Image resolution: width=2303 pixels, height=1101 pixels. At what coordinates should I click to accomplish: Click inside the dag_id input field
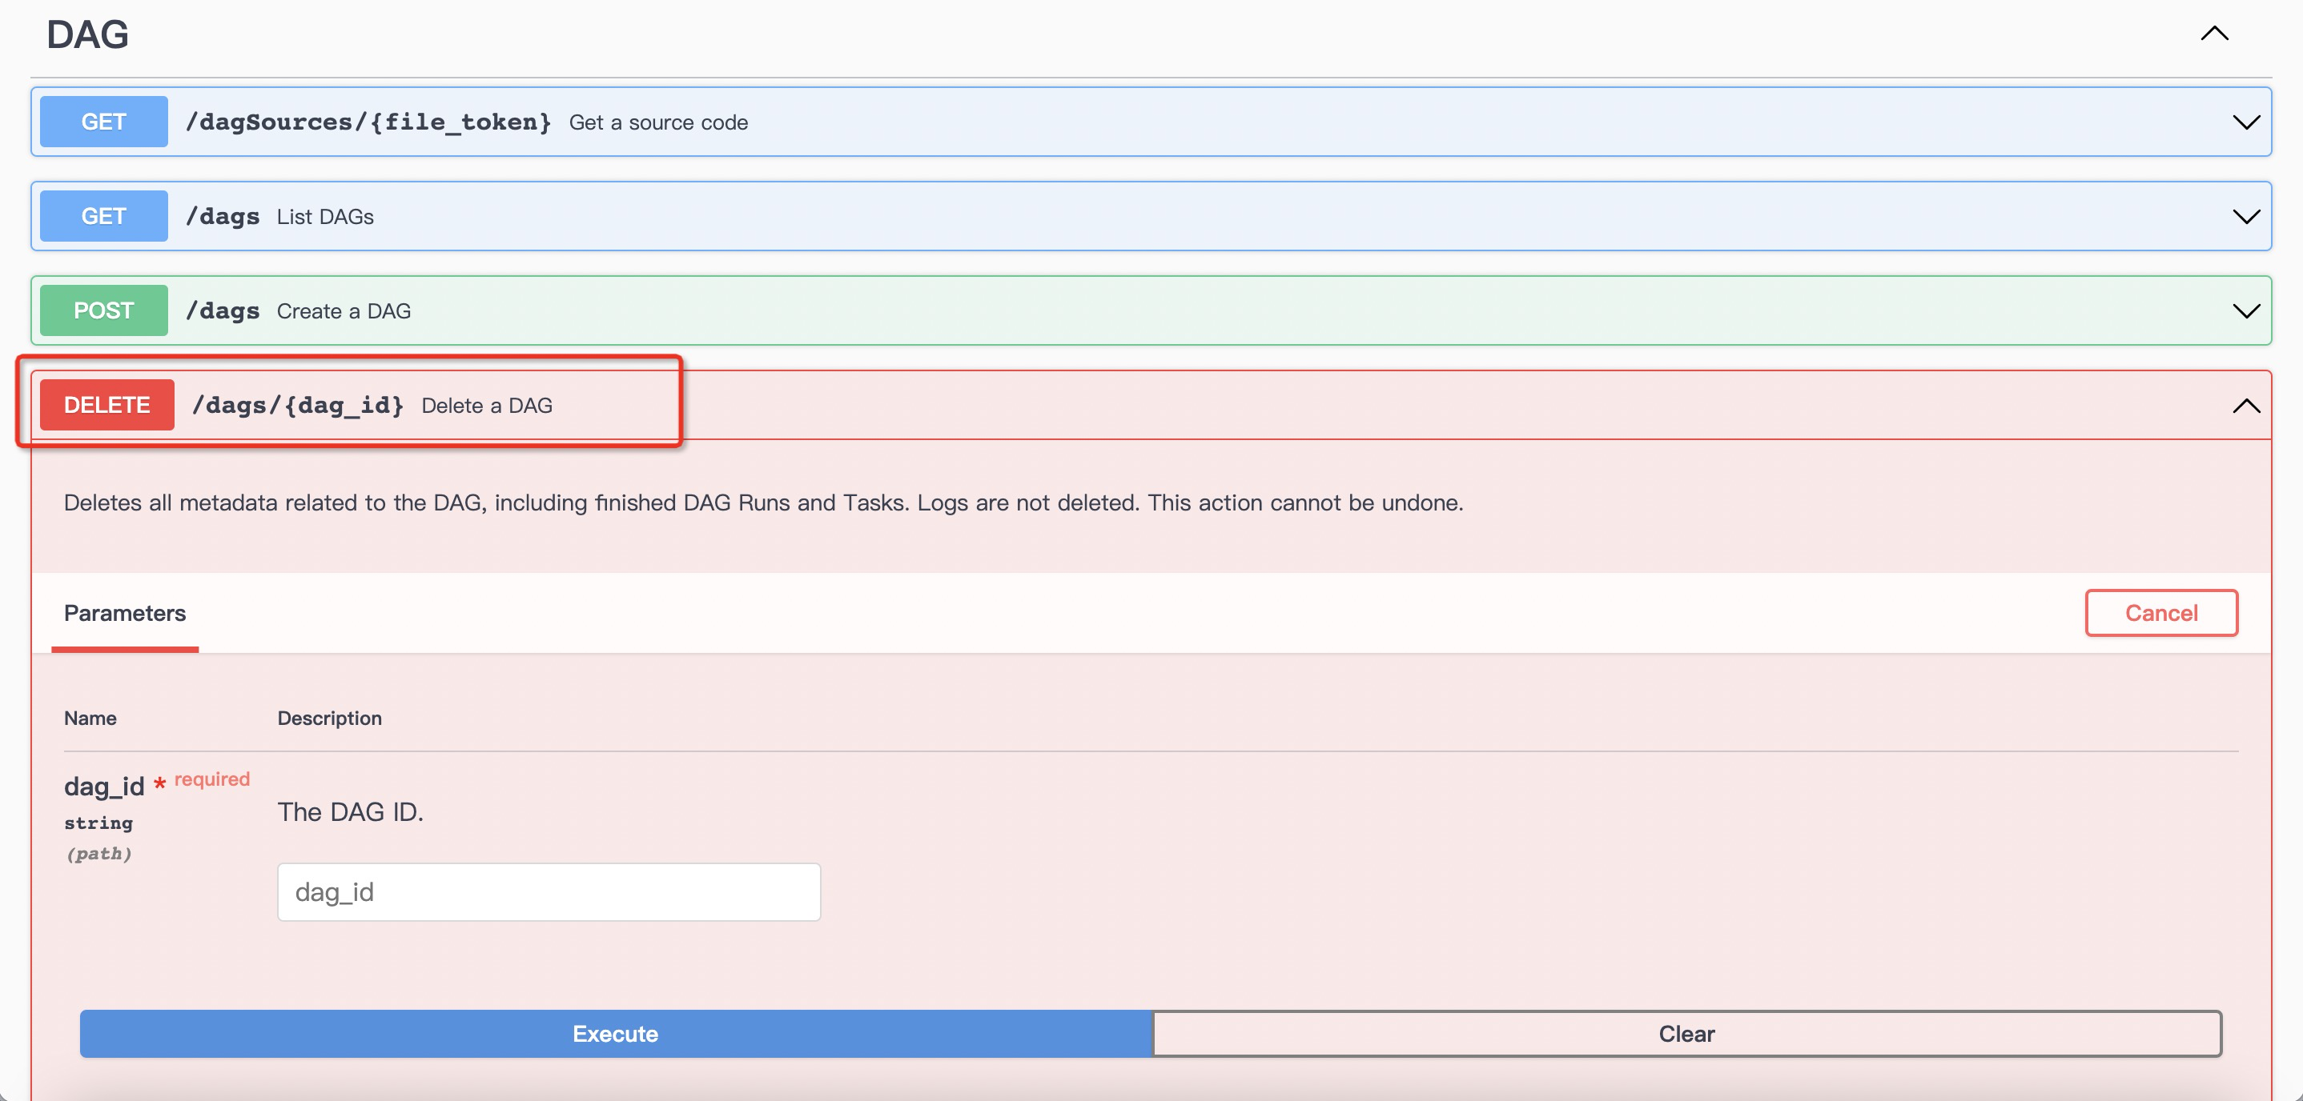[x=548, y=891]
